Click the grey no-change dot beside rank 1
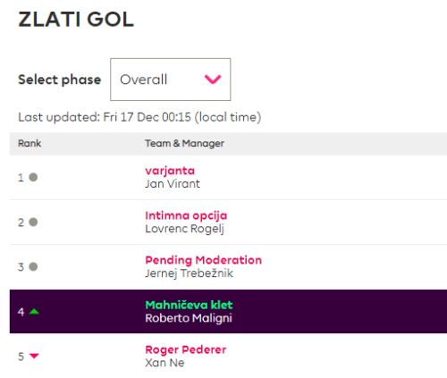 point(33,177)
